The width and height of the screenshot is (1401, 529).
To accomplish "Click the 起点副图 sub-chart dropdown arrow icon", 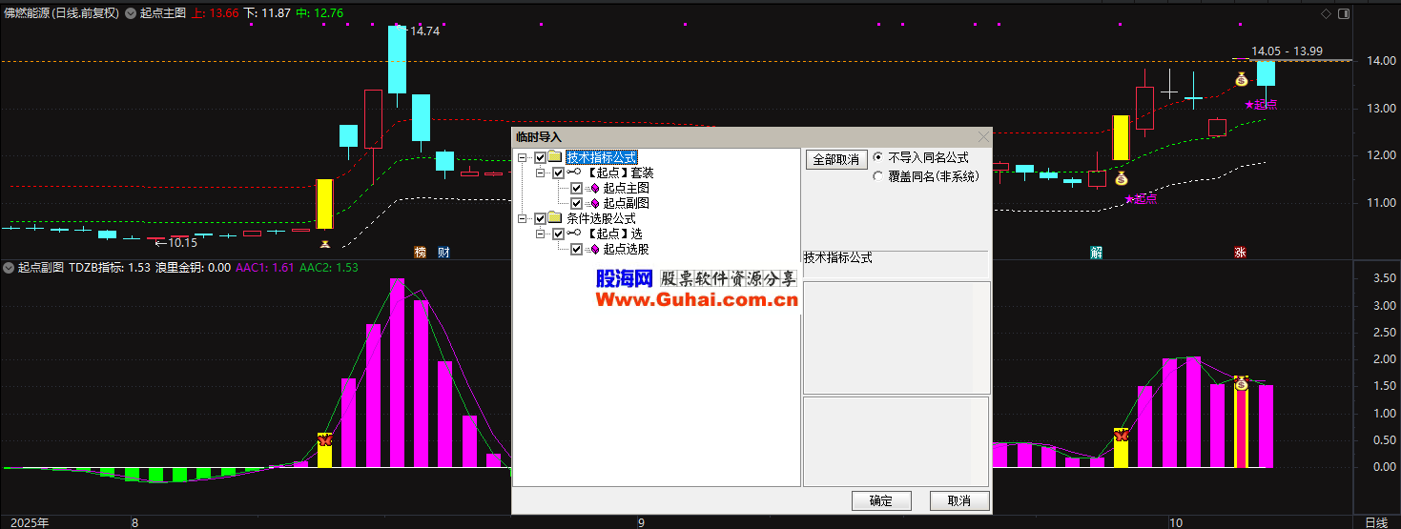I will coord(9,268).
